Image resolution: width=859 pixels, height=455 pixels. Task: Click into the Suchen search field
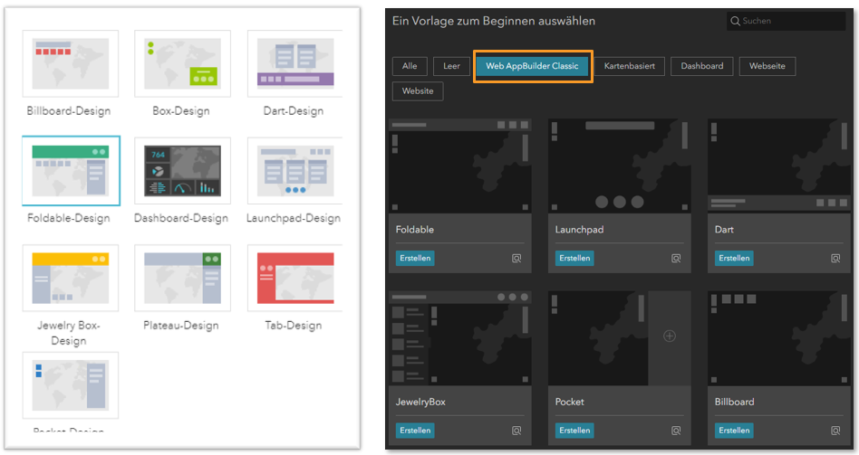787,21
